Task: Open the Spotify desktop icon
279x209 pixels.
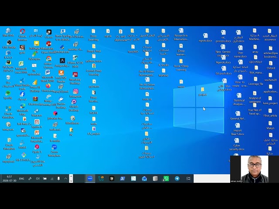Action: (x=8, y=95)
